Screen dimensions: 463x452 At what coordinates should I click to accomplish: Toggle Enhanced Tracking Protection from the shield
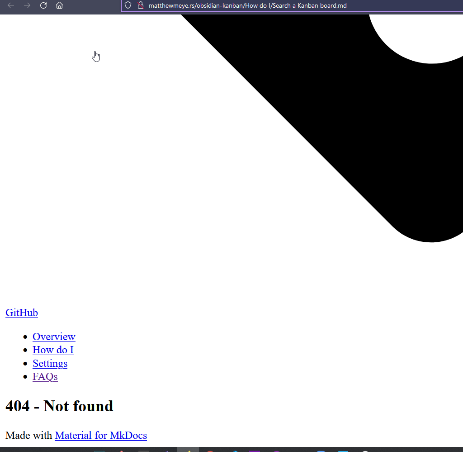128,5
